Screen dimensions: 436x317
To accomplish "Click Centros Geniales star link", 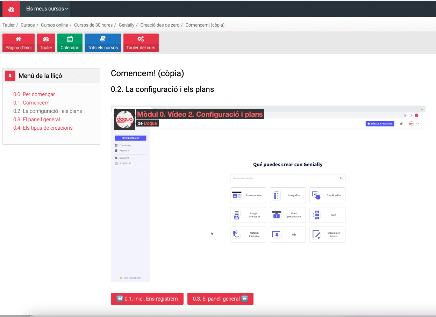I will coord(130,278).
